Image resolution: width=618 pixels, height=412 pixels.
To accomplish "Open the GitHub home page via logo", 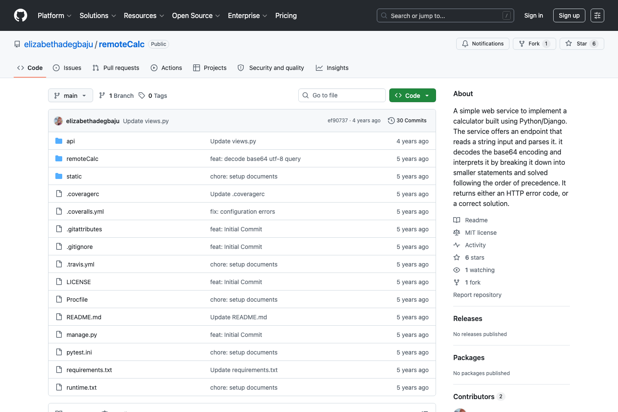I will pyautogui.click(x=20, y=15).
